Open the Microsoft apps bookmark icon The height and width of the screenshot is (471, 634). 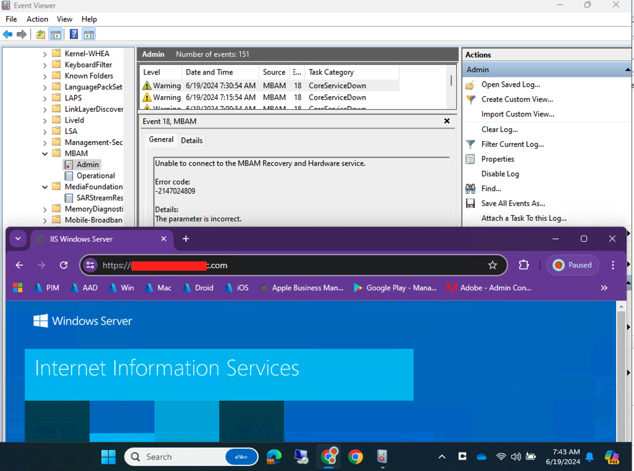(18, 288)
